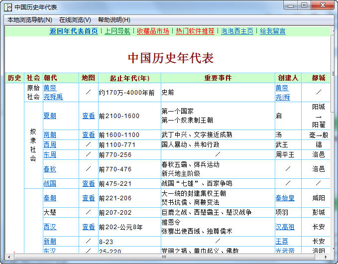
Task: Select the capital text 彭城
Action: [319, 213]
